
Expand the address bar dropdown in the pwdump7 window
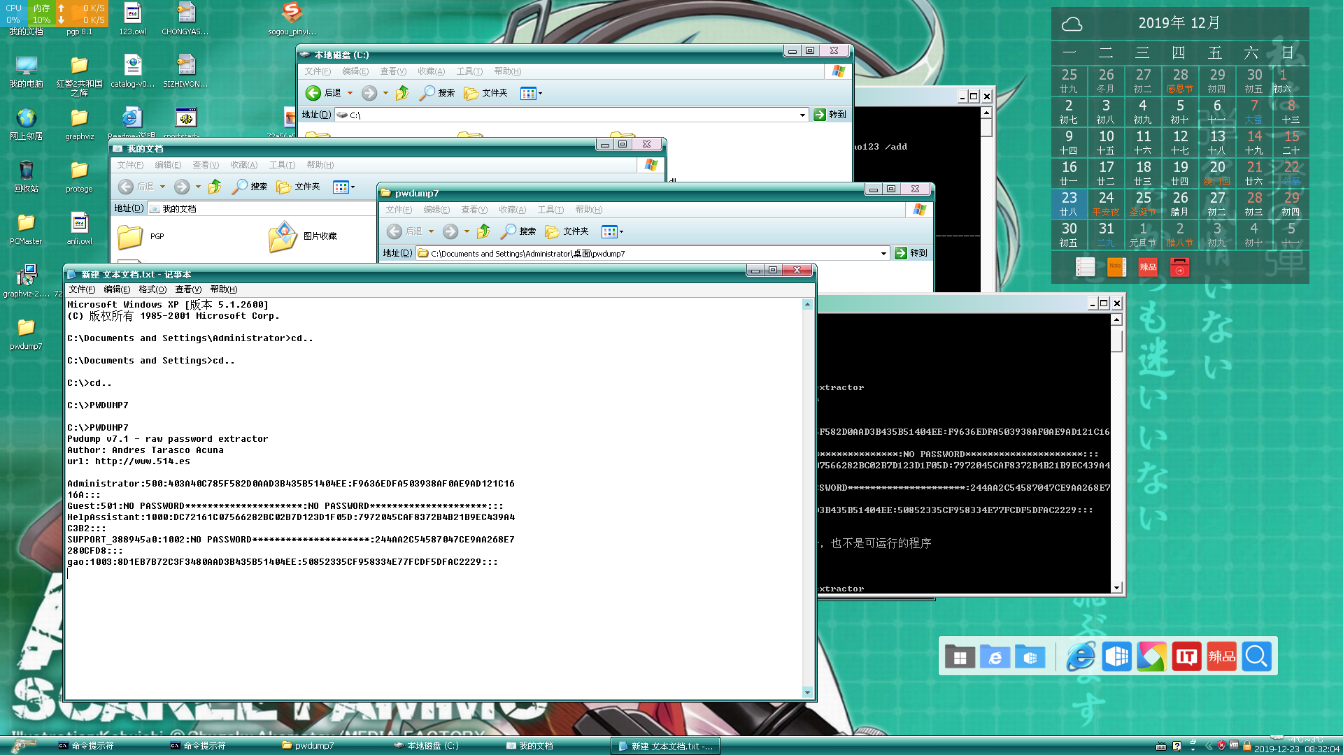[x=883, y=254]
